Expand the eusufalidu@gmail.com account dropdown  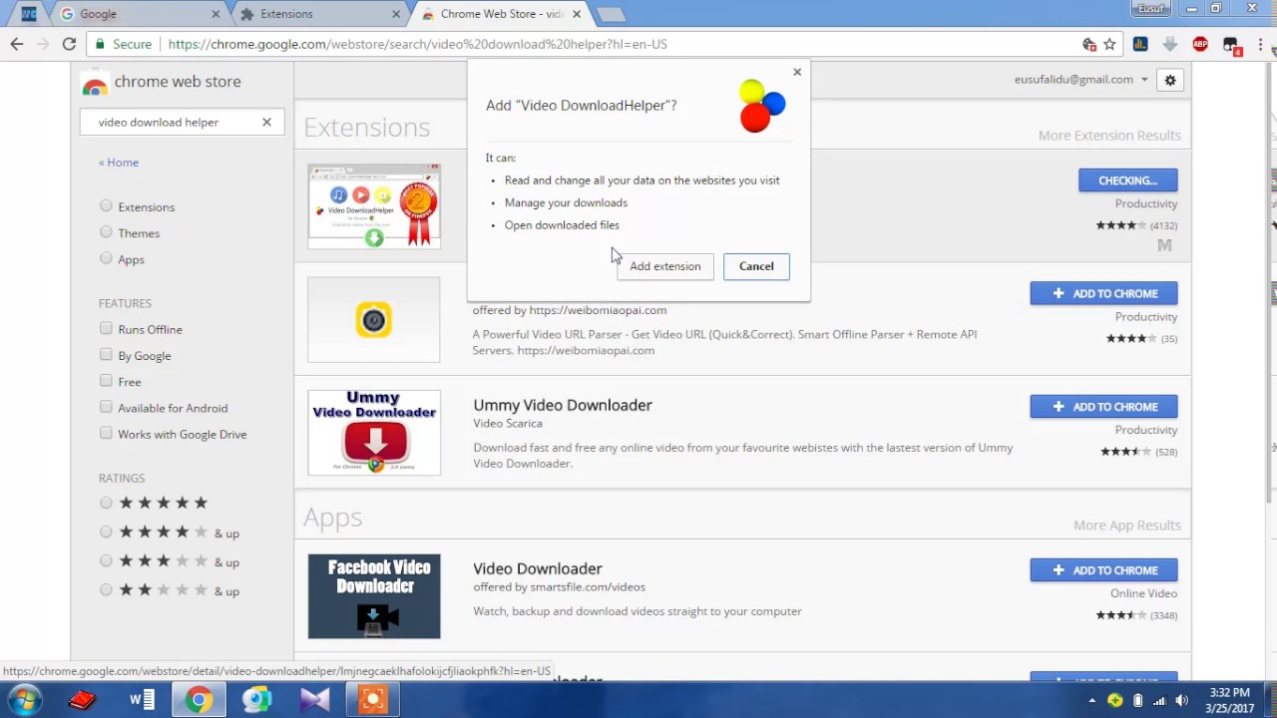(1081, 79)
